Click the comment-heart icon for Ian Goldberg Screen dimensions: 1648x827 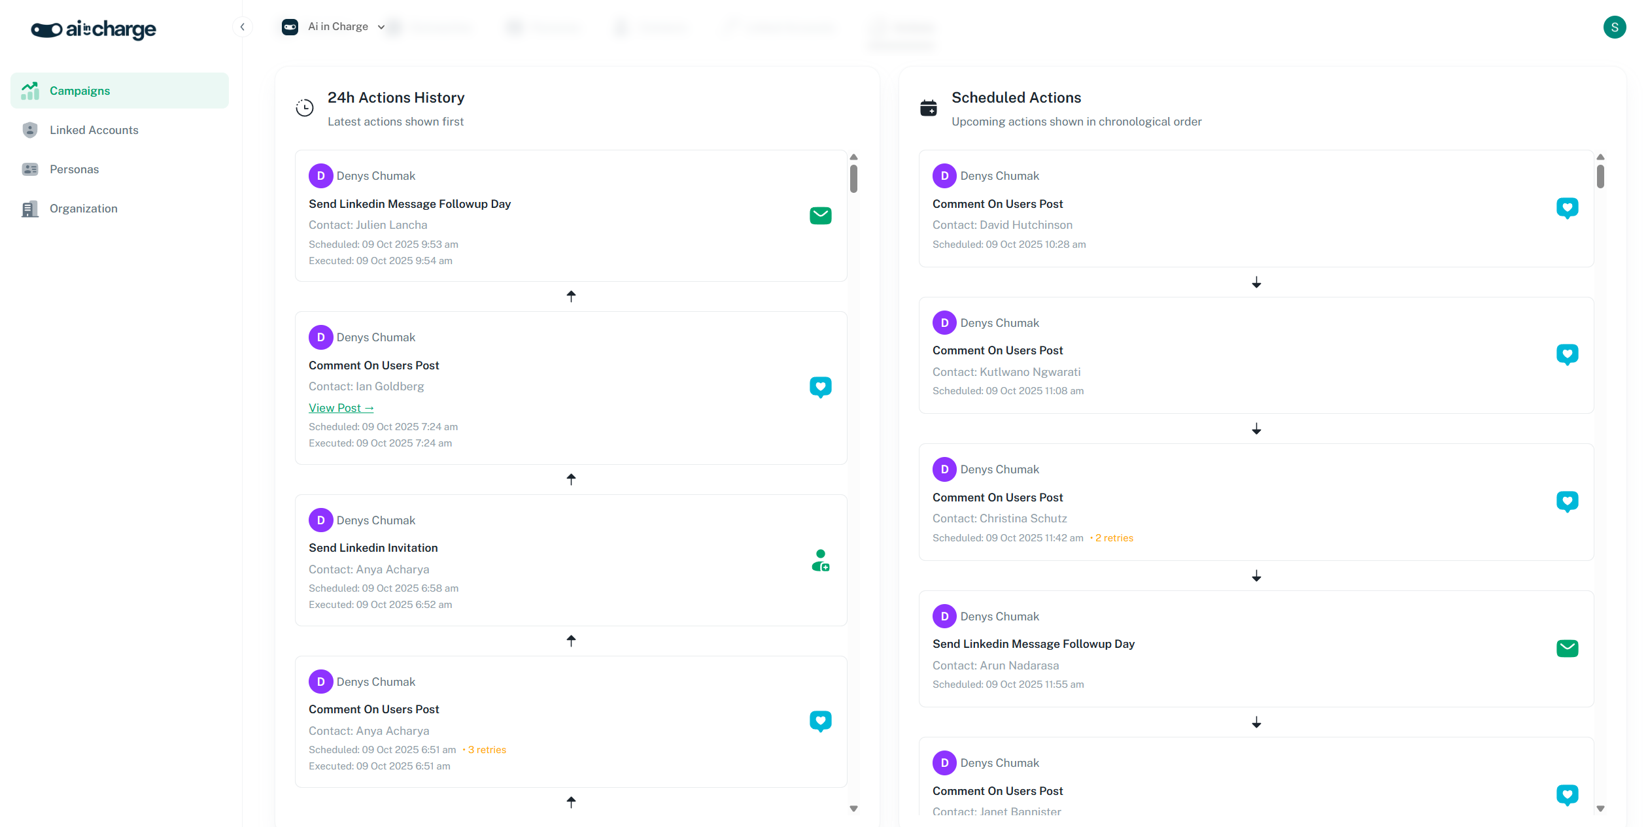pos(820,387)
